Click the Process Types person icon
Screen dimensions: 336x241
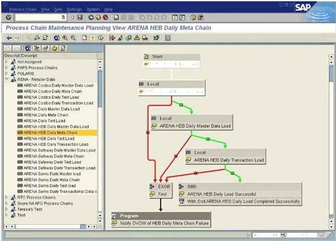tap(121, 38)
